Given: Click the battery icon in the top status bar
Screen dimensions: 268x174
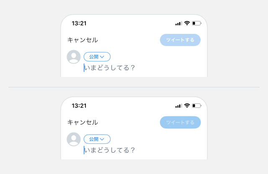Looking at the screenshot, I should (197, 23).
